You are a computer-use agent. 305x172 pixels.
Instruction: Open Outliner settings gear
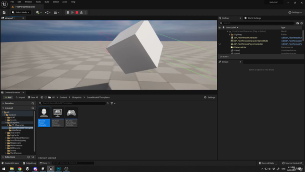coord(302,23)
